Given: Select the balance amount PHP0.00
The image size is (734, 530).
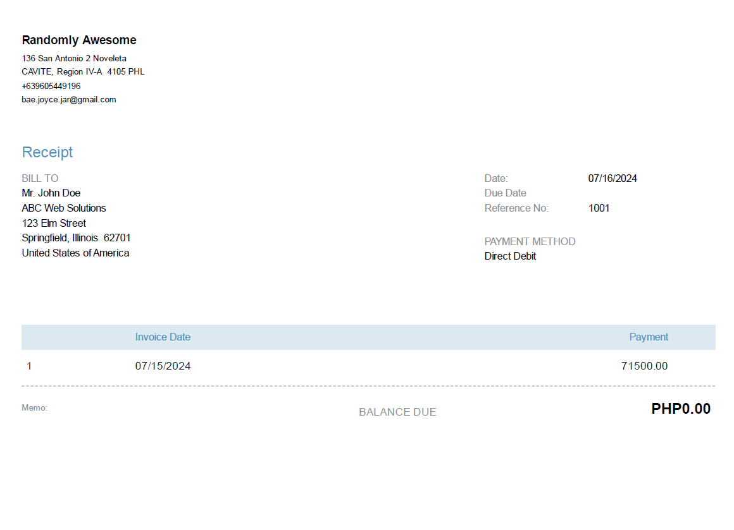Looking at the screenshot, I should [681, 409].
